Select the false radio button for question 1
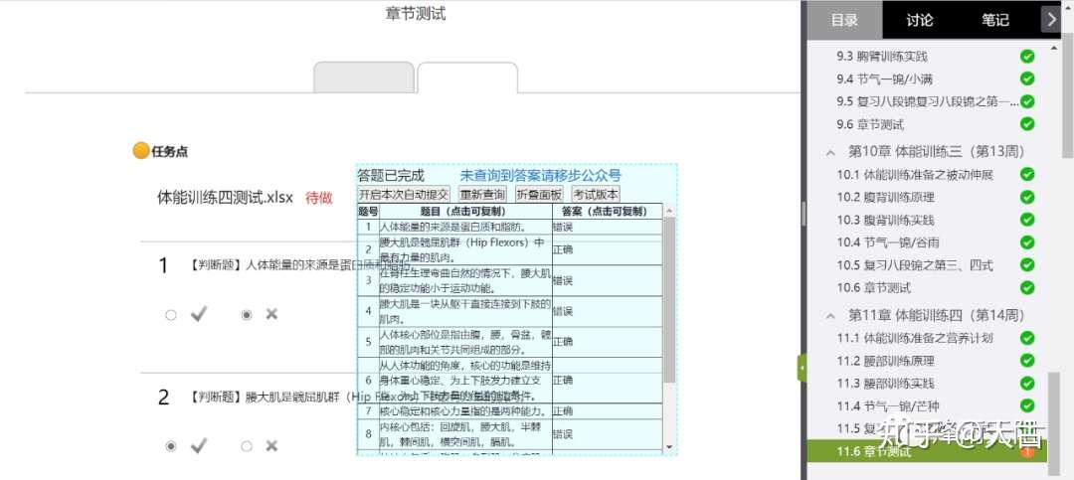Image resolution: width=1074 pixels, height=480 pixels. tap(247, 315)
